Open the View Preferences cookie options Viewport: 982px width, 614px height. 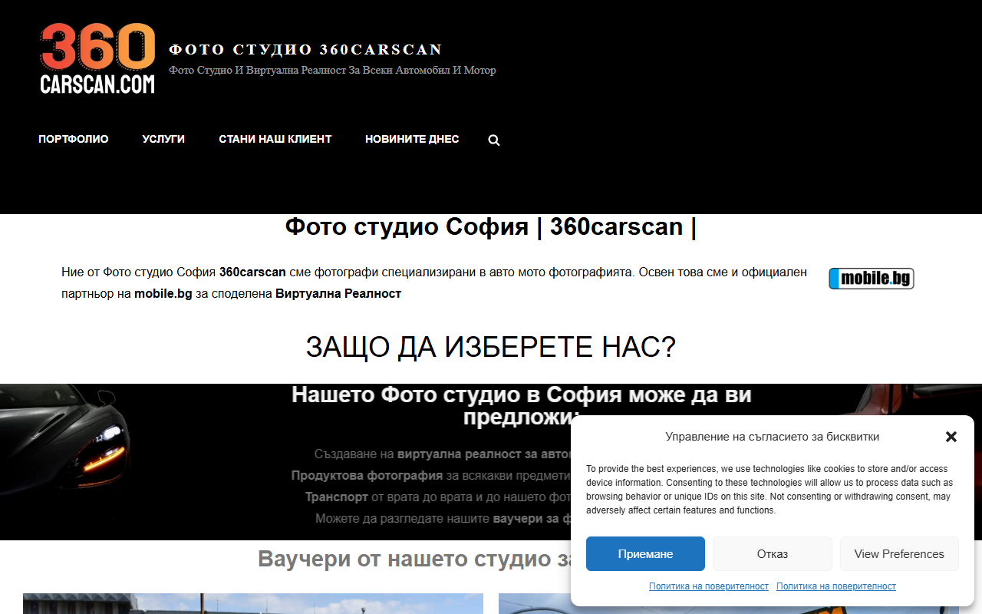click(x=899, y=553)
